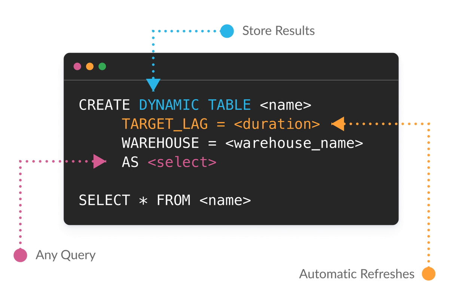Click the 'DYNAMIC TABLE' keyword in code
The height and width of the screenshot is (303, 449).
195,105
